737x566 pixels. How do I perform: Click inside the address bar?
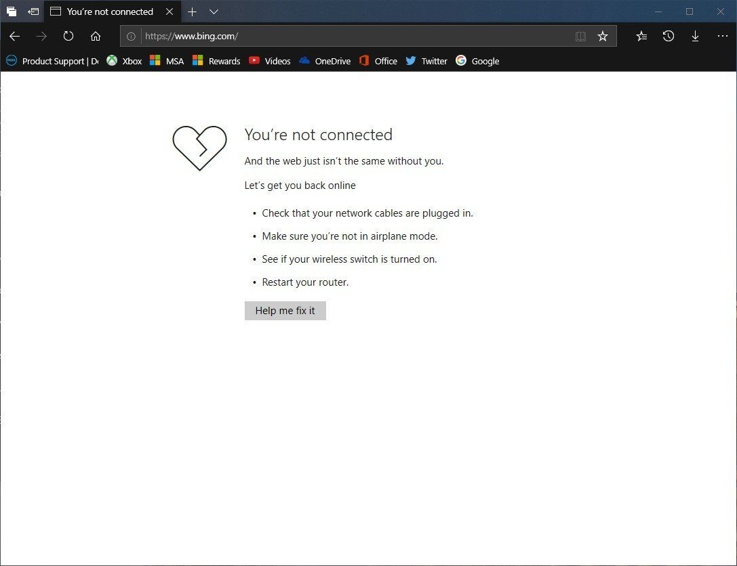coord(339,36)
